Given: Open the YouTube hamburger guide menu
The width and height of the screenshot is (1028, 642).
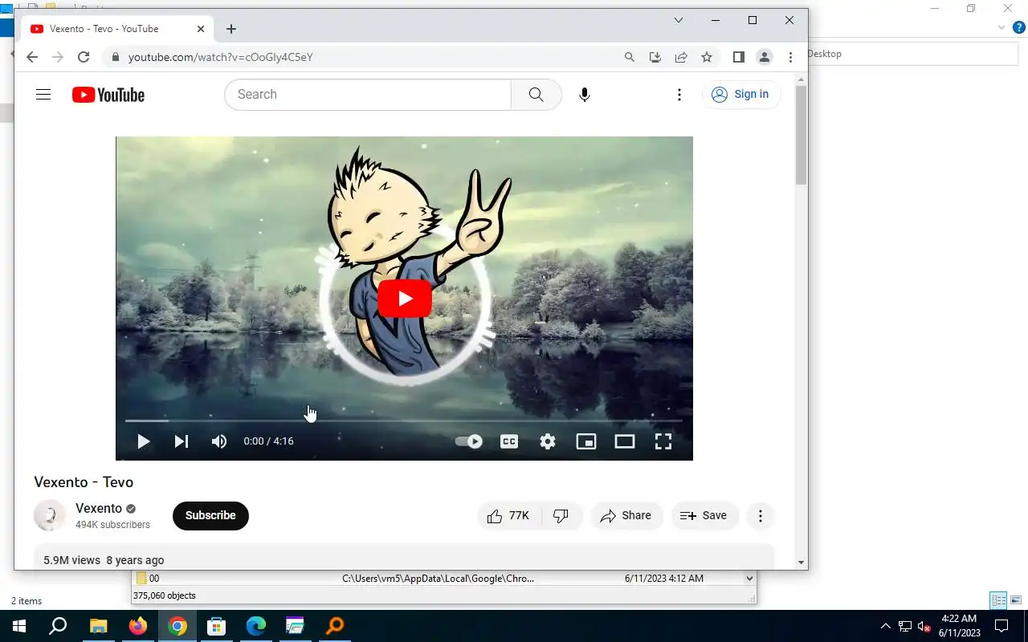Looking at the screenshot, I should 43,95.
